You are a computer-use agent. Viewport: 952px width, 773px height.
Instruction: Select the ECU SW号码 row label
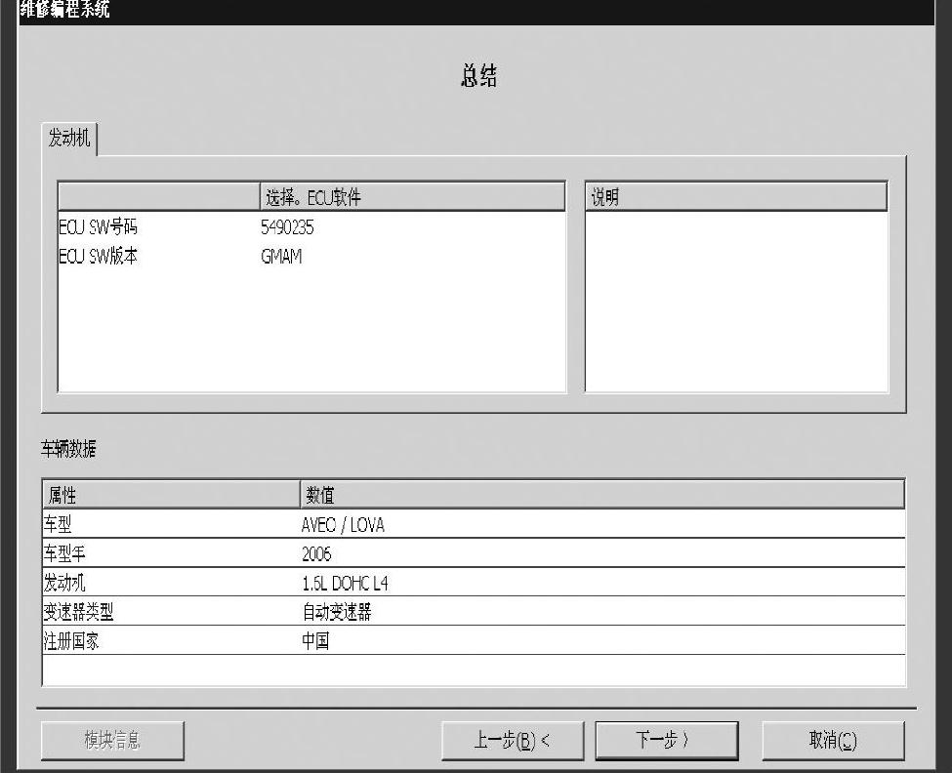(x=99, y=228)
